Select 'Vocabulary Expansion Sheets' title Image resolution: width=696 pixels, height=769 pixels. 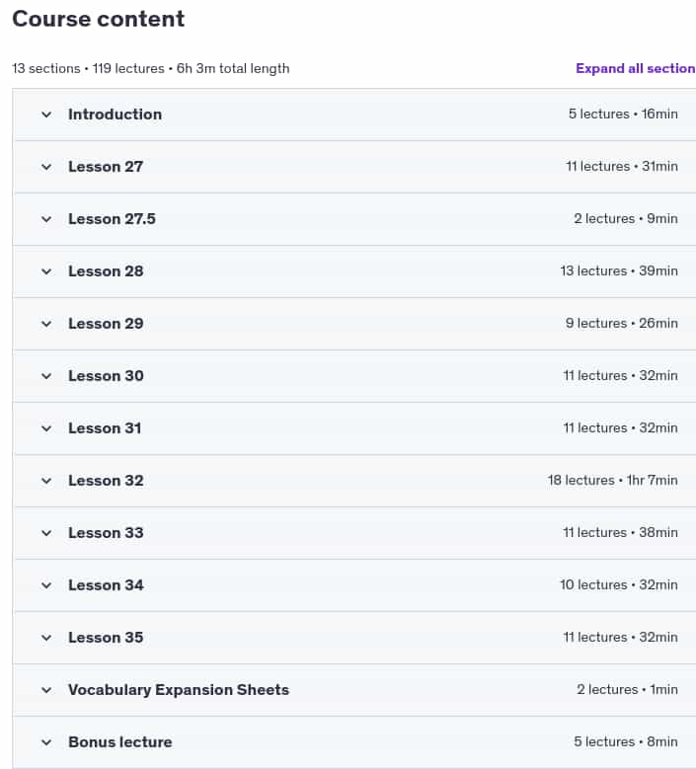(x=179, y=690)
